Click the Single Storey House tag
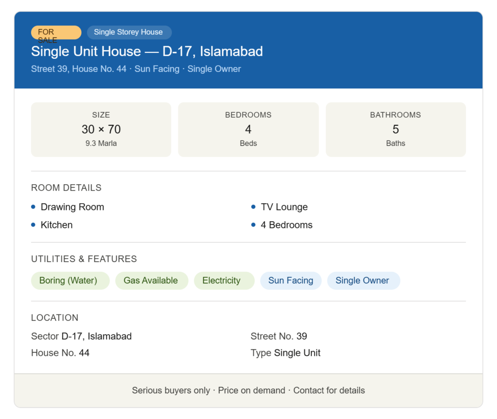Screen dimensions: 497x419 129,33
